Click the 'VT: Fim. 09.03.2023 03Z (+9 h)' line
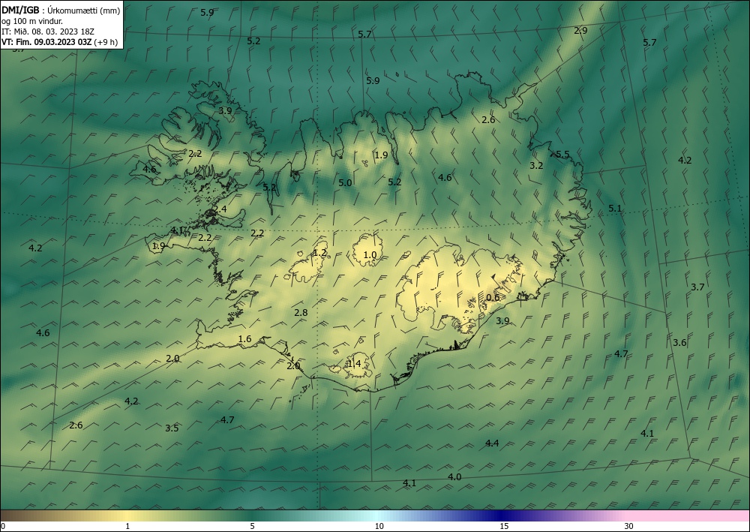This screenshot has height=532, width=750. [x=59, y=42]
